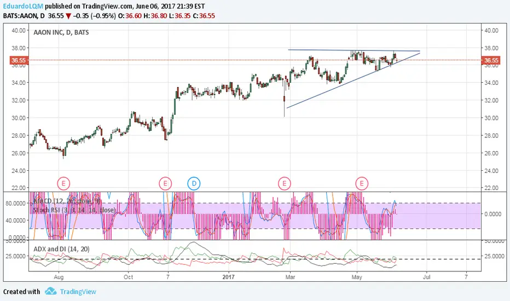Click the Mar label on the time axis
This screenshot has height=301, width=510.
[x=290, y=277]
